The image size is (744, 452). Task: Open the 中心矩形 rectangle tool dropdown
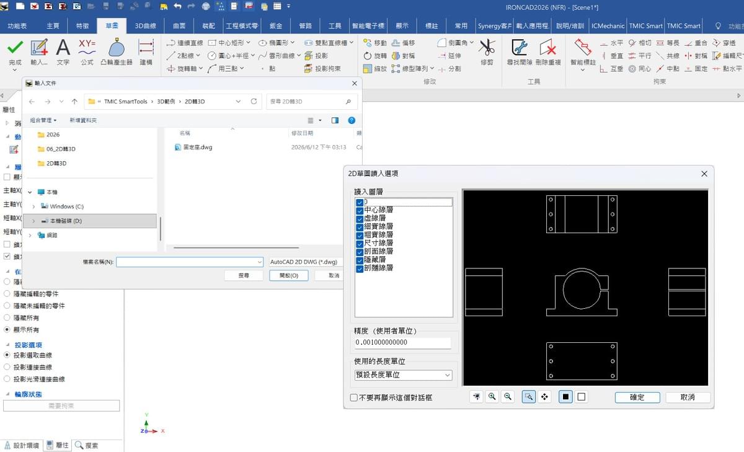(x=249, y=43)
